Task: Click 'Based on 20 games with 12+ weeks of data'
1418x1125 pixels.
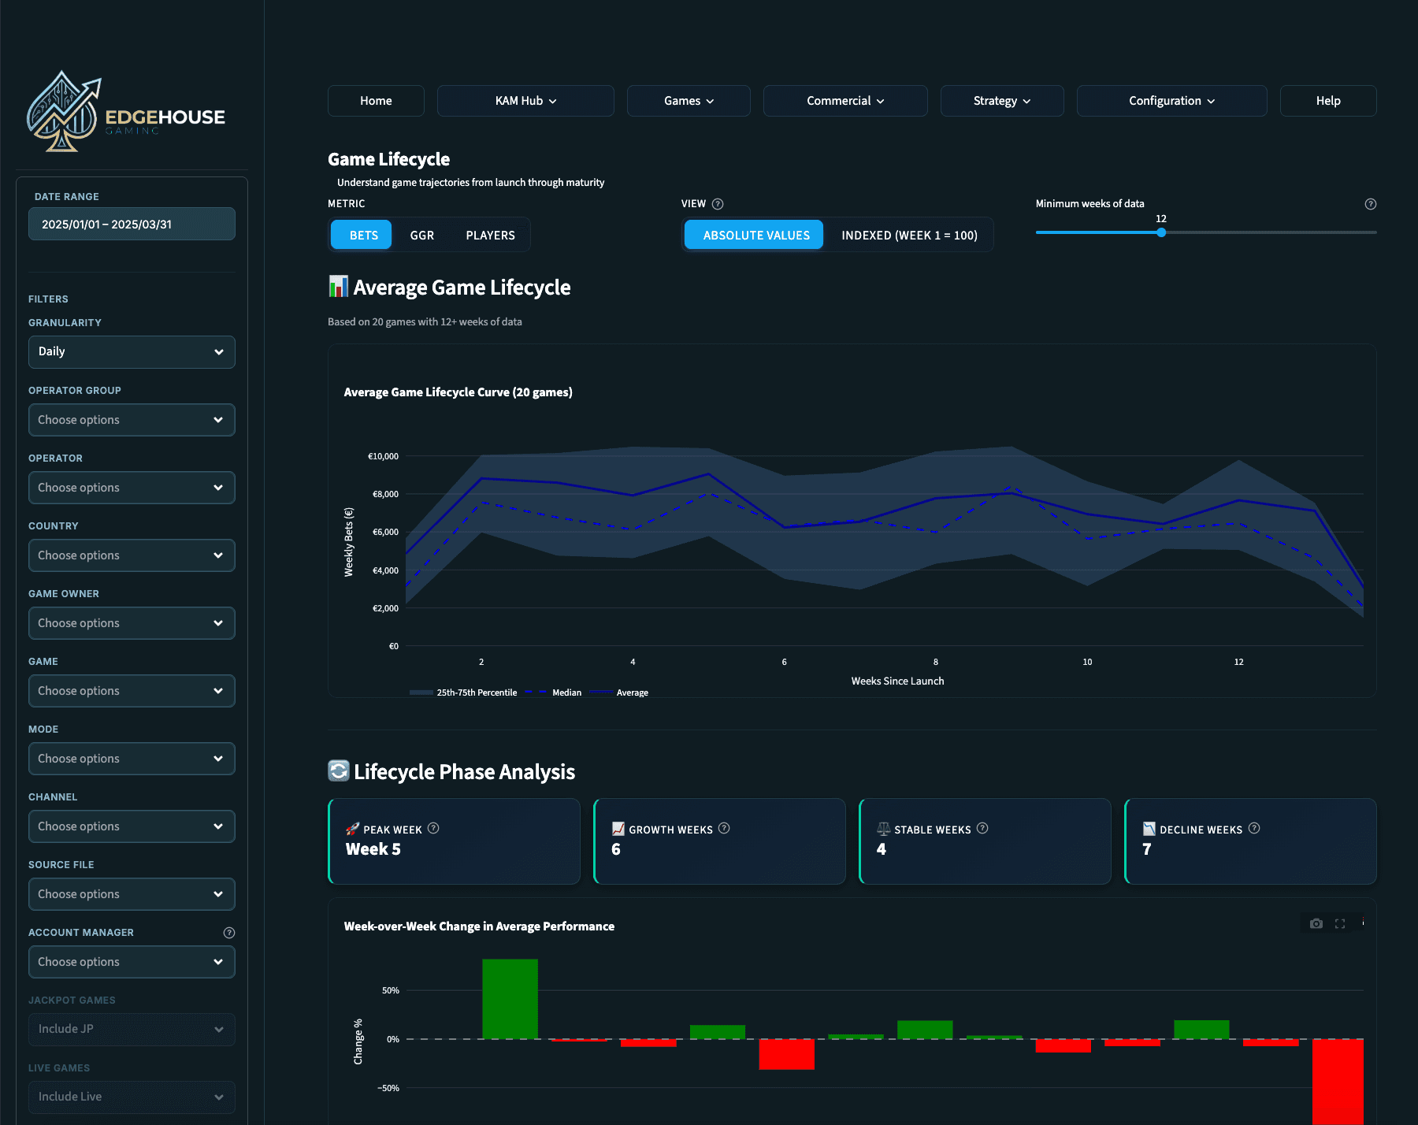Action: pos(425,321)
